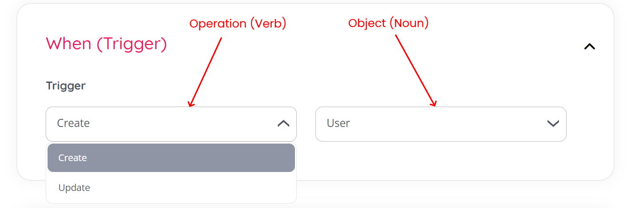Click empty space right of the Update option
This screenshot has height=208, width=627.
click(x=214, y=188)
